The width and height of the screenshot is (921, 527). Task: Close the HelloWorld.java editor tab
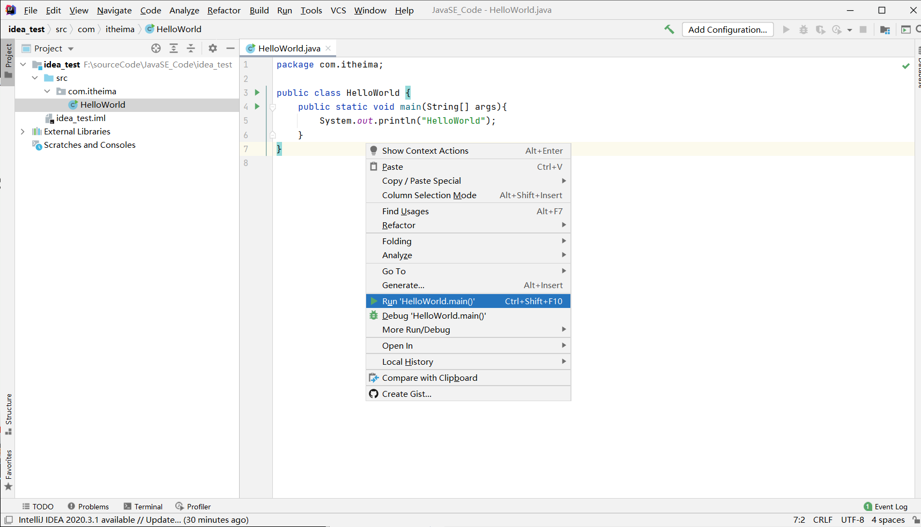click(x=328, y=48)
